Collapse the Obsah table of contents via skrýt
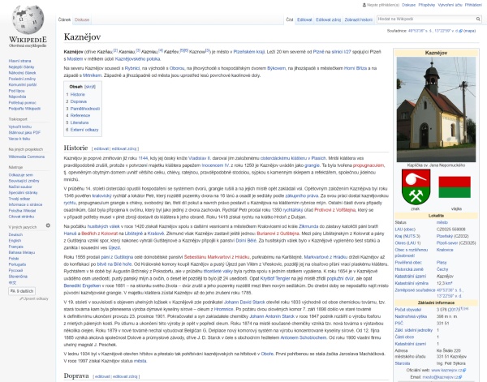The height and width of the screenshot is (382, 487). pyautogui.click(x=90, y=87)
